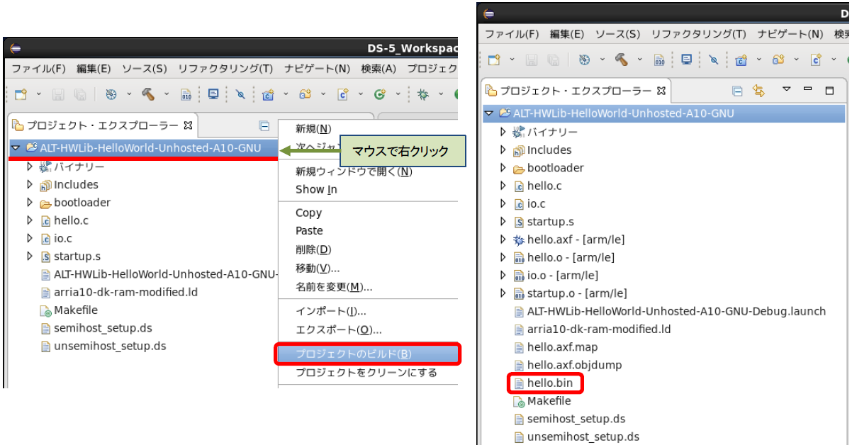
Task: Open the view menu triangle in right Project Explorer
Action: (x=785, y=90)
